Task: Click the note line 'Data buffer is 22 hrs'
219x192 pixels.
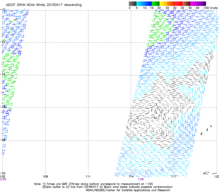Action: click(x=107, y=187)
